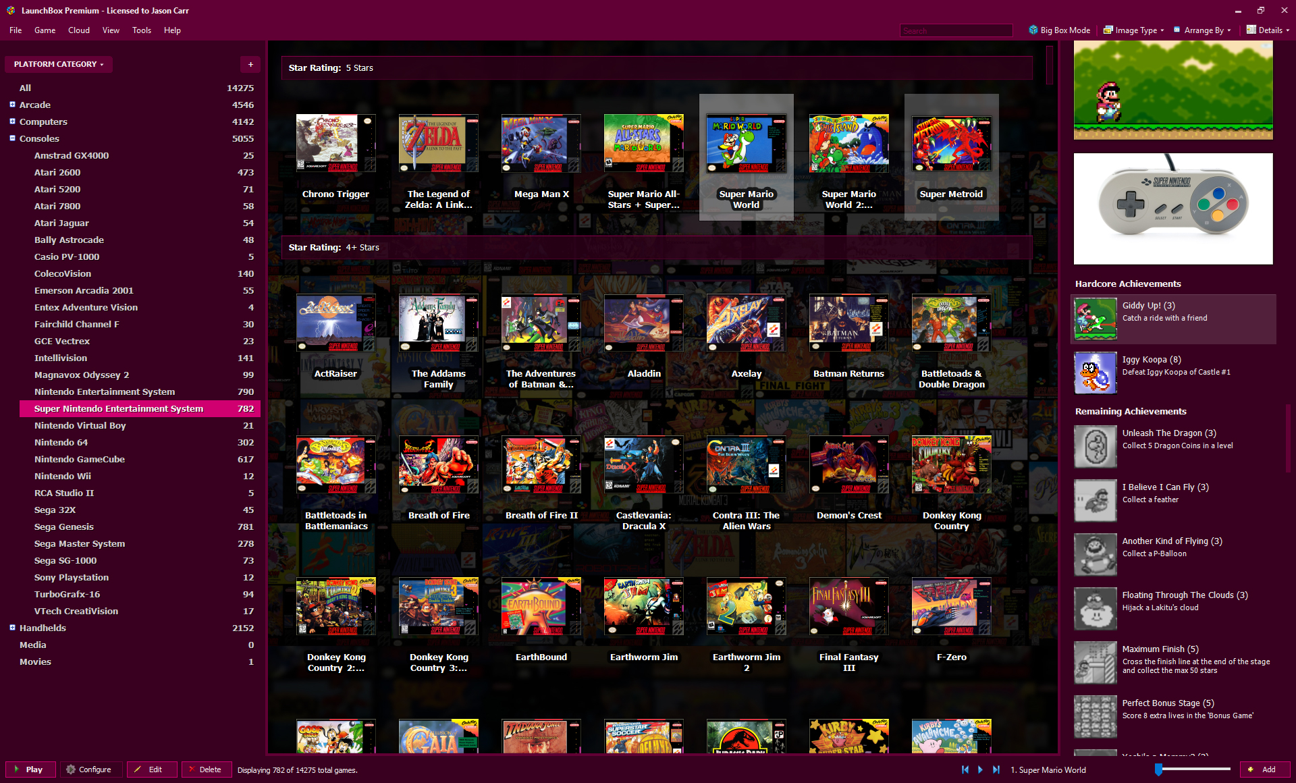Screen dimensions: 1296x783
Task: Click the Super Mario World gameplay screenshot
Action: (x=1173, y=90)
